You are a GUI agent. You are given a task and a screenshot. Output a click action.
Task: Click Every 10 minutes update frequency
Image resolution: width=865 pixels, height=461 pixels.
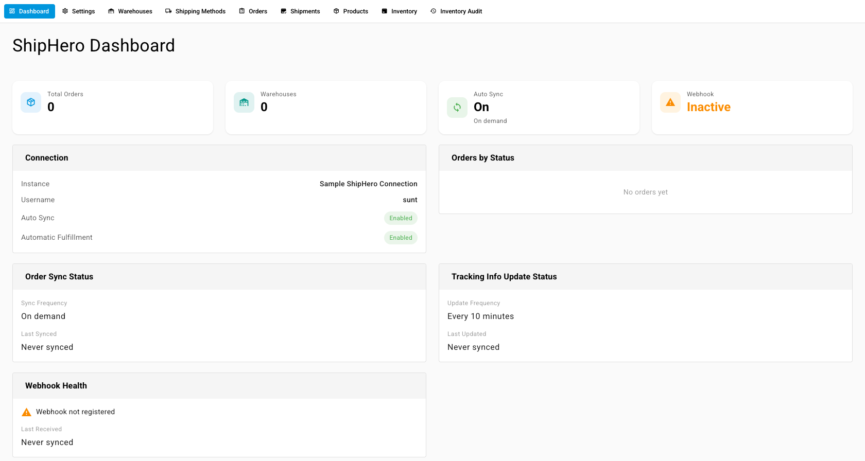tap(480, 316)
